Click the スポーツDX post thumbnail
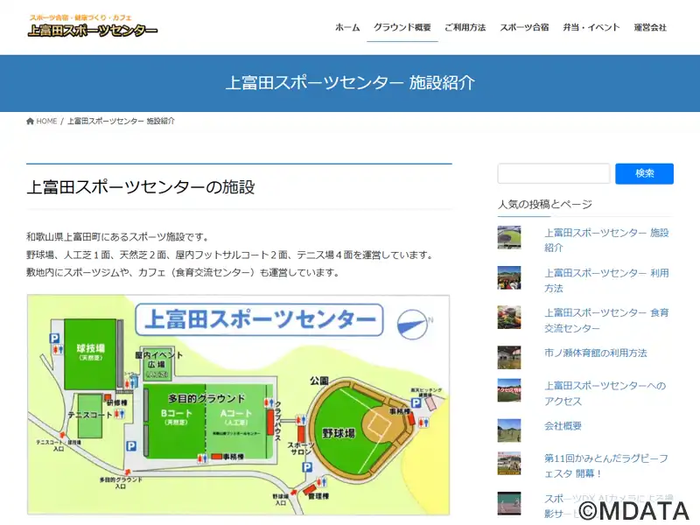This screenshot has height=525, width=700. 509,503
